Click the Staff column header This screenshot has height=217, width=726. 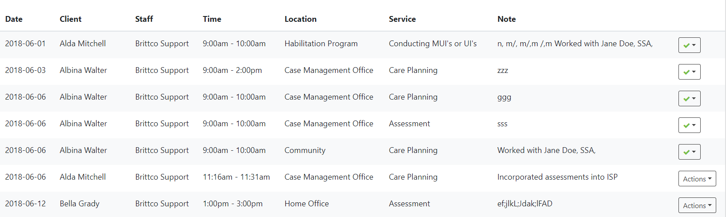(x=144, y=19)
